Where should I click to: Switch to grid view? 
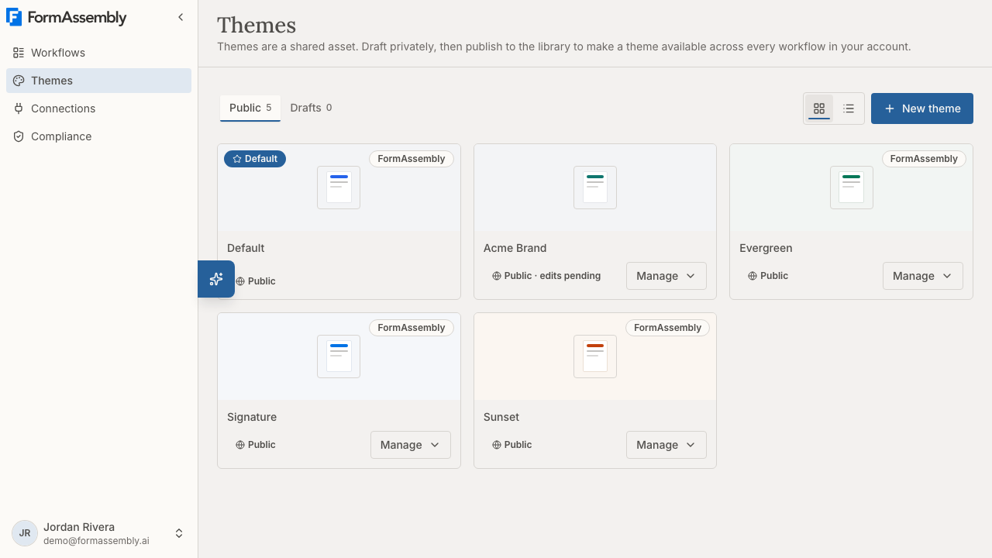tap(819, 108)
